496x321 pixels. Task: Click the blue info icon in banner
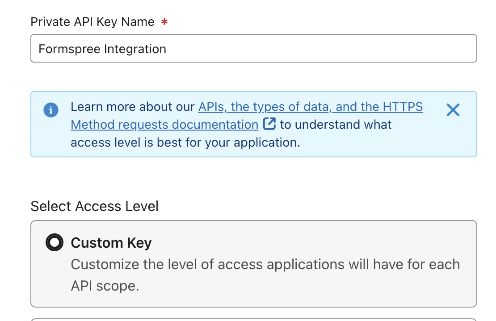pyautogui.click(x=51, y=110)
